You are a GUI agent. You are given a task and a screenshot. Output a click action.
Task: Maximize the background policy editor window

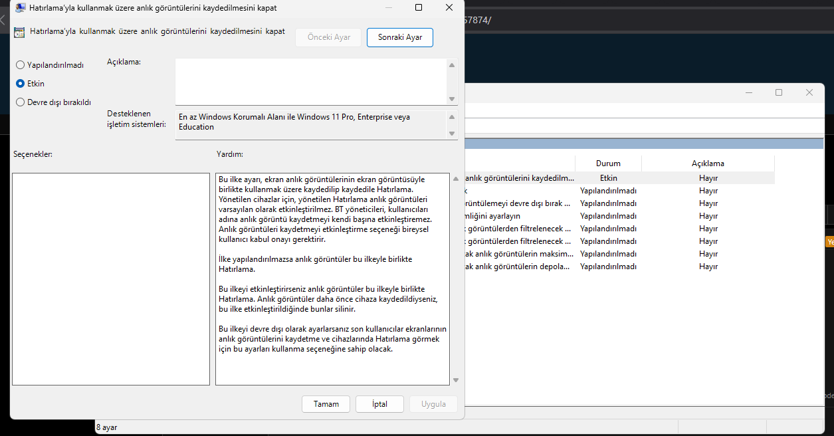pyautogui.click(x=779, y=92)
